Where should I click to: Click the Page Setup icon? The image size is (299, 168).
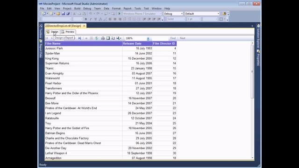click(x=113, y=38)
